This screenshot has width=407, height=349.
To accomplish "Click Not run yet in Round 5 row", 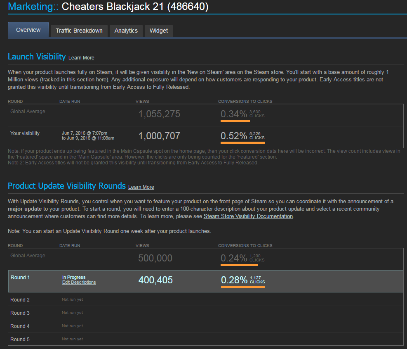I will [x=73, y=339].
